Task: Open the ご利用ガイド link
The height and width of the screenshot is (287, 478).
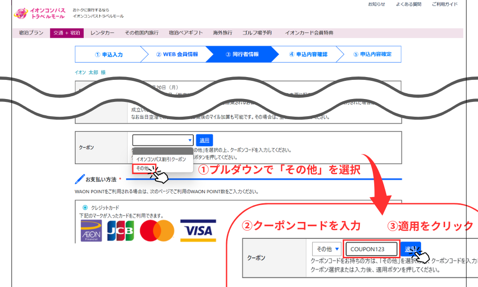Action: coord(445,4)
